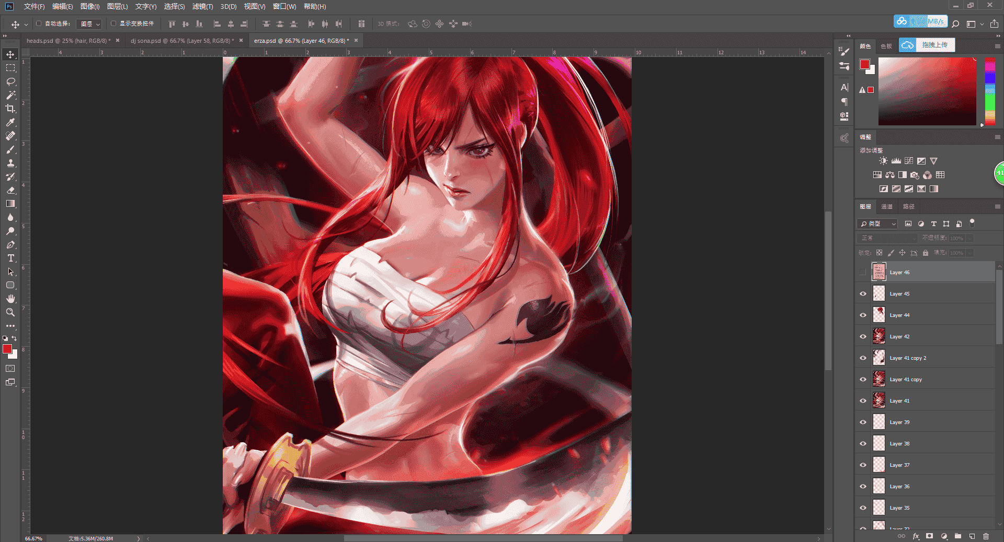Screen dimensions: 1004x542
Task: Click the zoom percentage field in status bar
Action: 34,538
